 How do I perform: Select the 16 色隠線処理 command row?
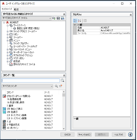point(32,99)
